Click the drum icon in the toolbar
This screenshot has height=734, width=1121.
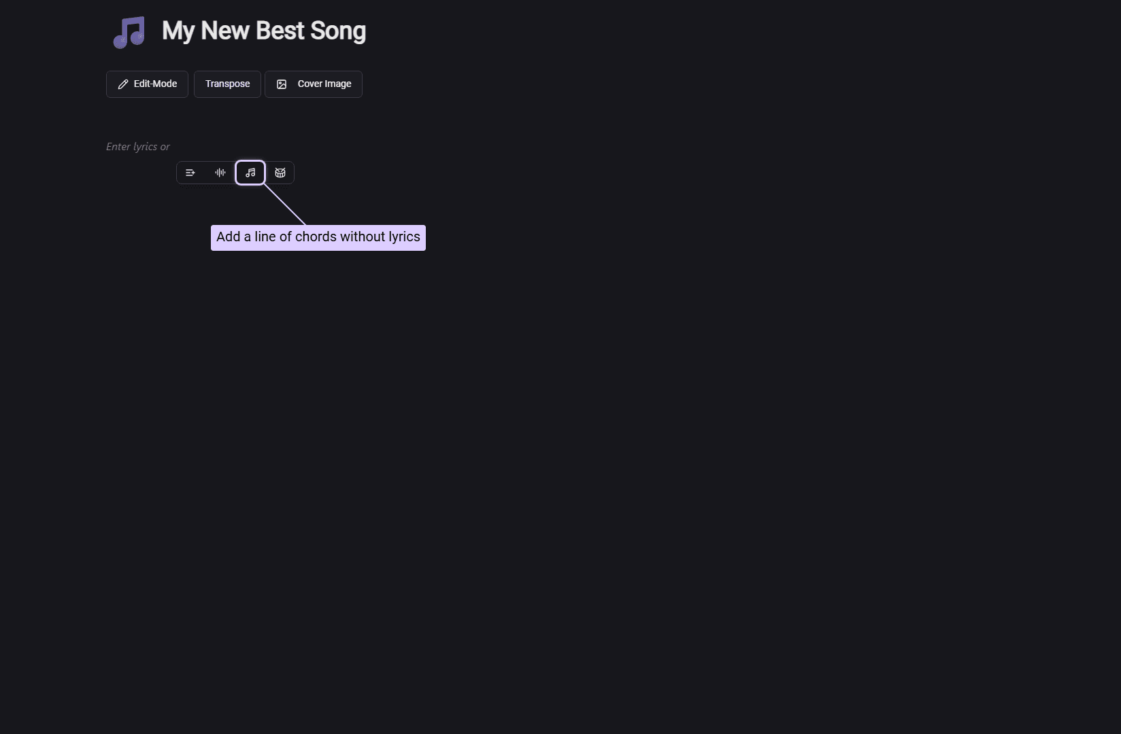click(x=280, y=173)
